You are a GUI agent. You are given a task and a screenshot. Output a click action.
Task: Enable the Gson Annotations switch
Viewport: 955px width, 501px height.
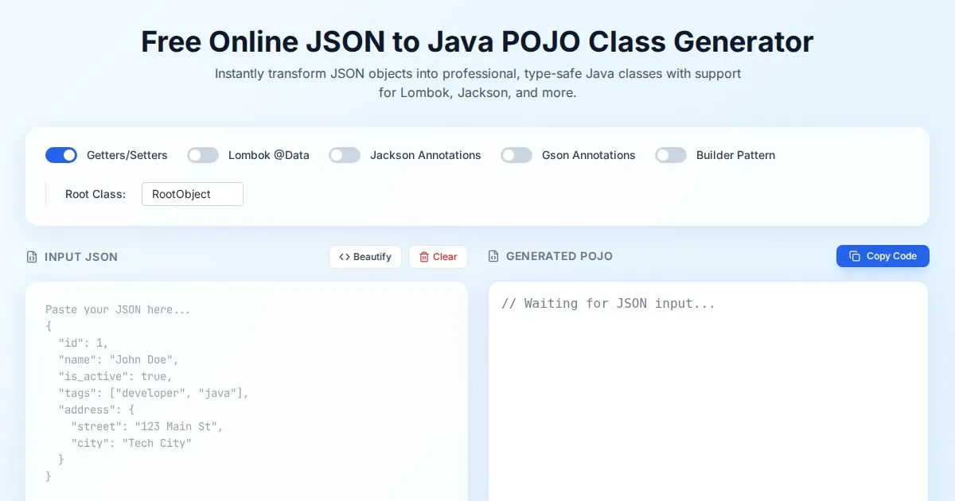click(x=516, y=155)
